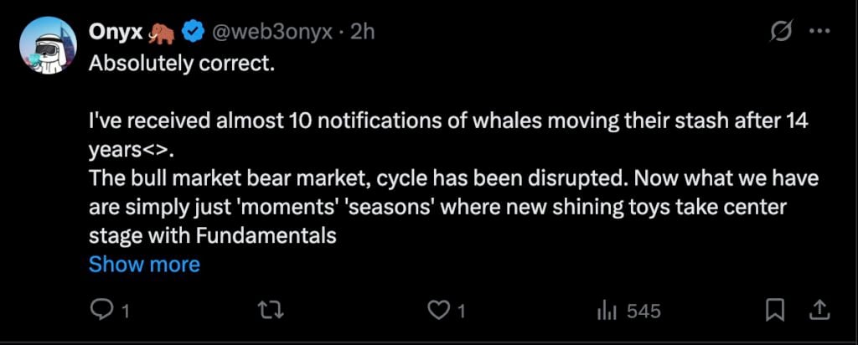The height and width of the screenshot is (345, 858).
Task: Expand the post with Show more
Action: (x=144, y=265)
